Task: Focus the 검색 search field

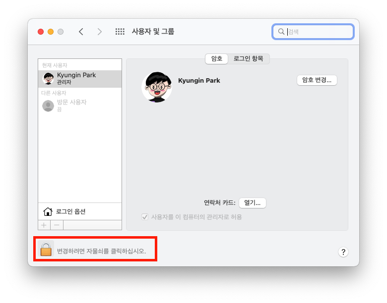Action: pos(313,32)
